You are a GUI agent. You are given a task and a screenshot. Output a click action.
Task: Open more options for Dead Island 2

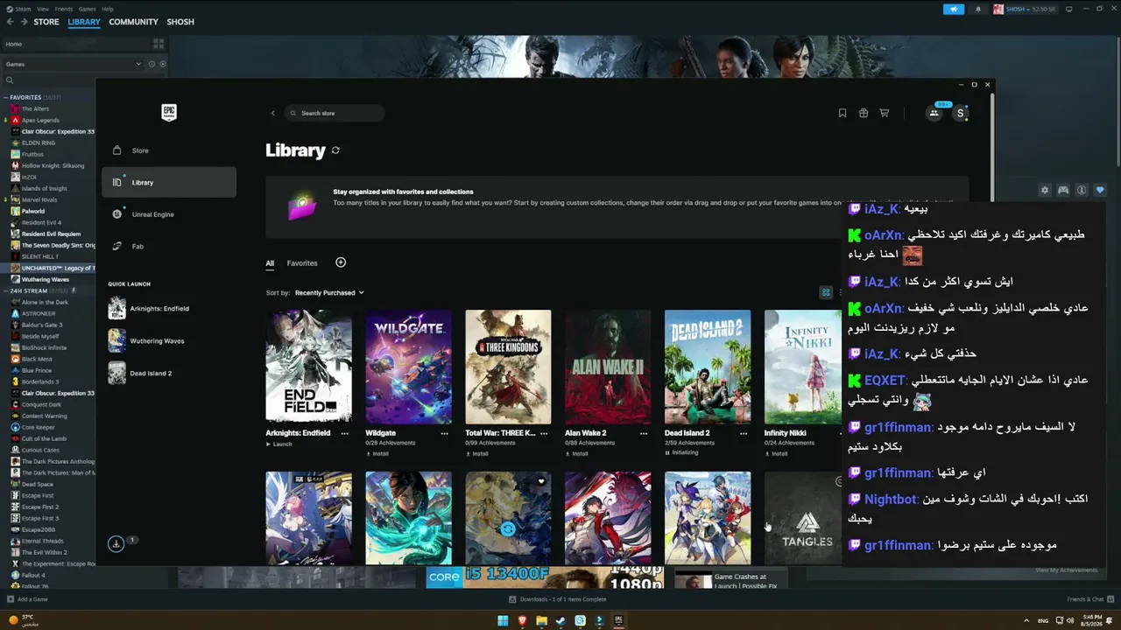point(744,433)
